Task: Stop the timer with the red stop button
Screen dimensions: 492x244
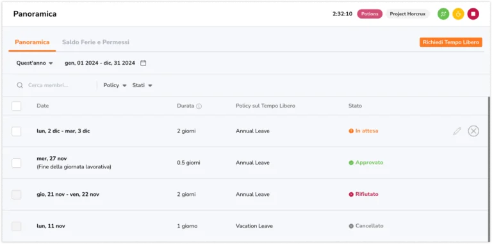Action: [473, 14]
